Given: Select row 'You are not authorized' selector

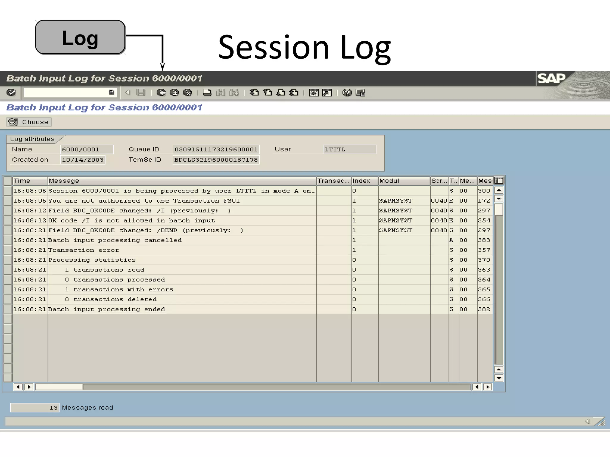Looking at the screenshot, I should [8, 201].
